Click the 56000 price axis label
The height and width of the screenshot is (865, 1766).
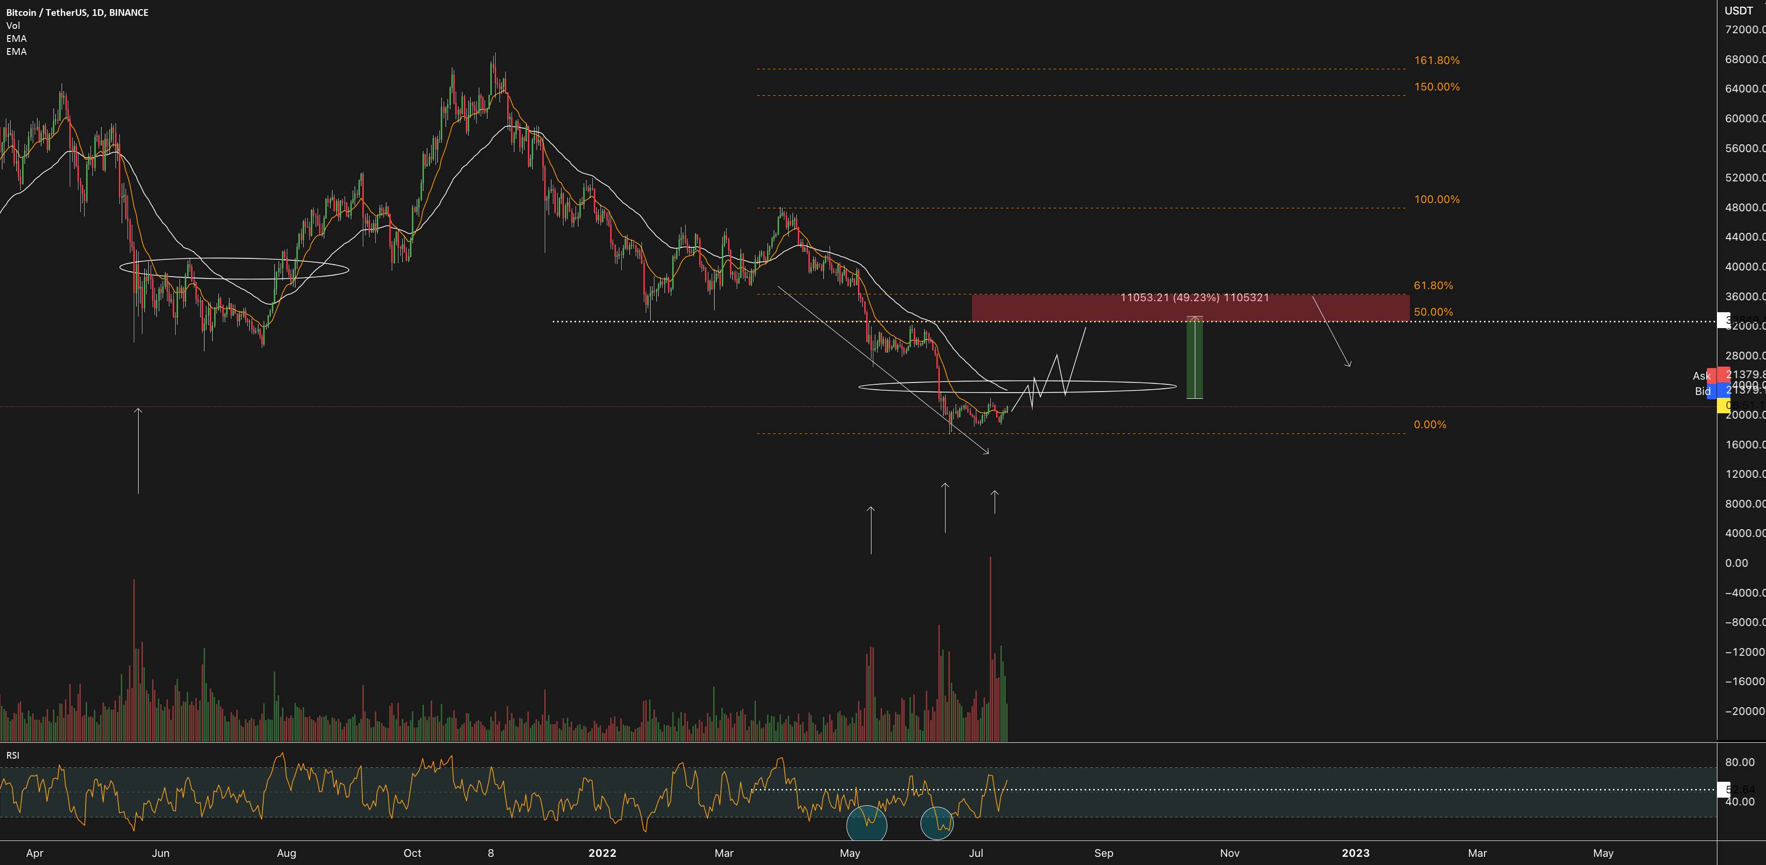[1745, 149]
